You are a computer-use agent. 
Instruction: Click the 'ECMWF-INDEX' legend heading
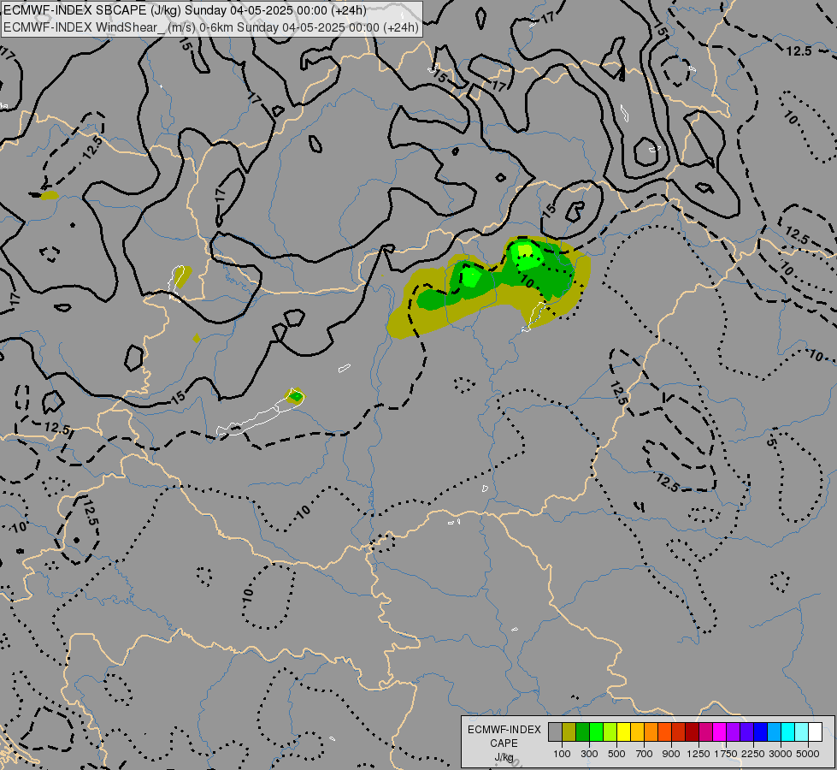[x=504, y=730]
